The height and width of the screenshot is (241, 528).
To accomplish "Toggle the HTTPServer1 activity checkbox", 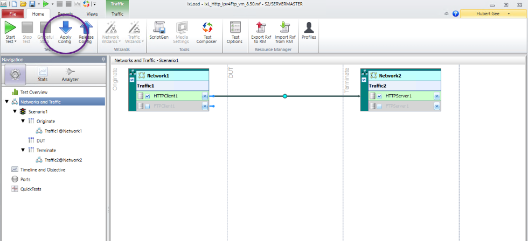I will click(379, 96).
